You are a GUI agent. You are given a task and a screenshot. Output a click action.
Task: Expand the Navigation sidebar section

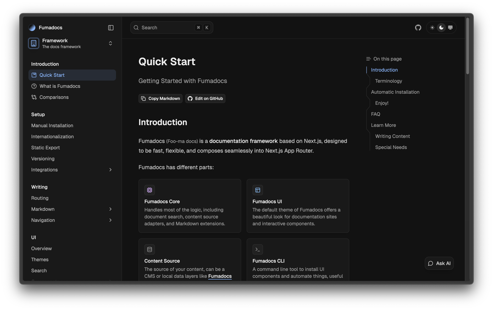click(110, 220)
